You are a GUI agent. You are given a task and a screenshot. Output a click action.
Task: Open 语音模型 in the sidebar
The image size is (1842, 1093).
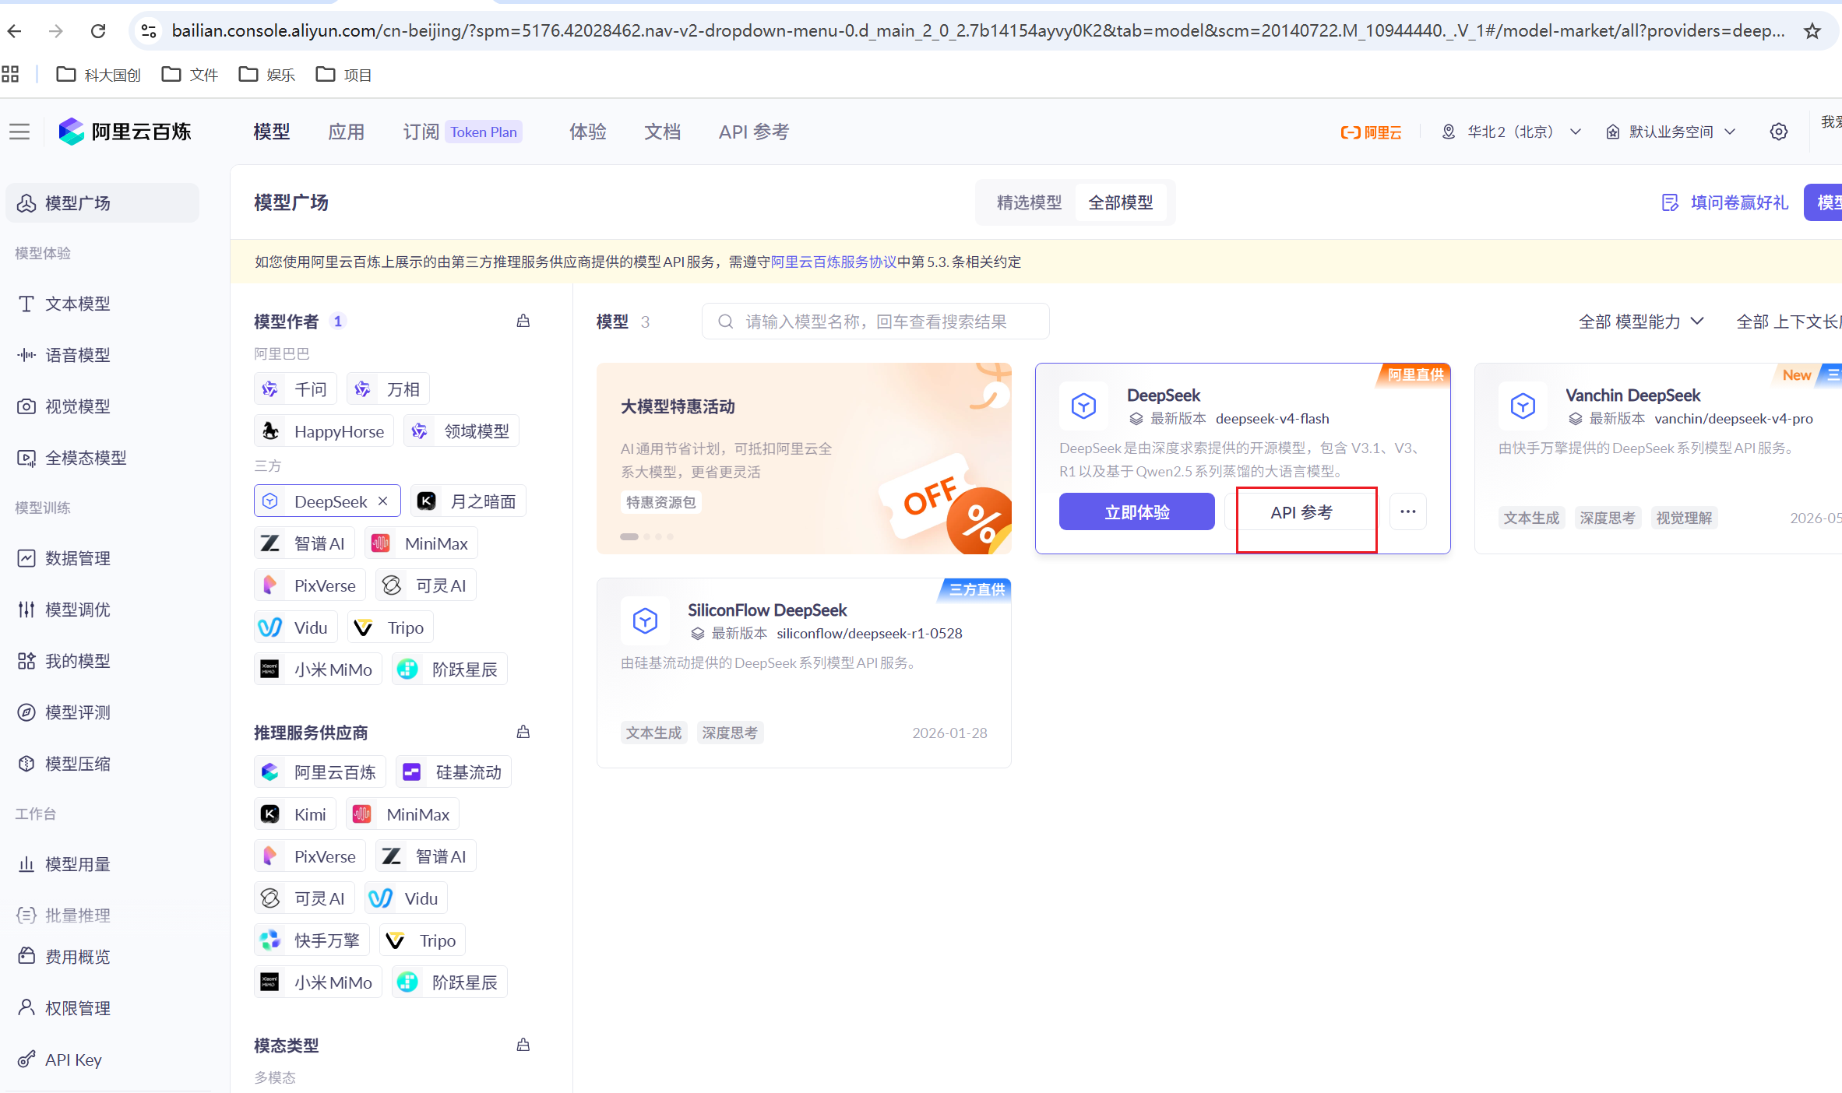101,355
